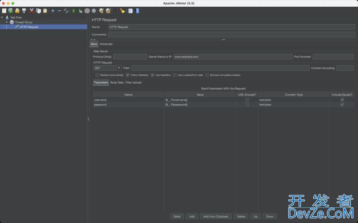Image resolution: width=358 pixels, height=223 pixels.
Task: Click the Cut scissors icon
Action: [32, 11]
